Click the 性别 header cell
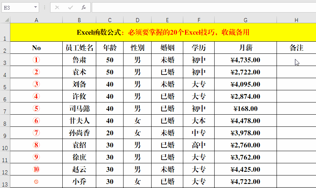The height and width of the screenshot is (188, 316). coord(137,48)
